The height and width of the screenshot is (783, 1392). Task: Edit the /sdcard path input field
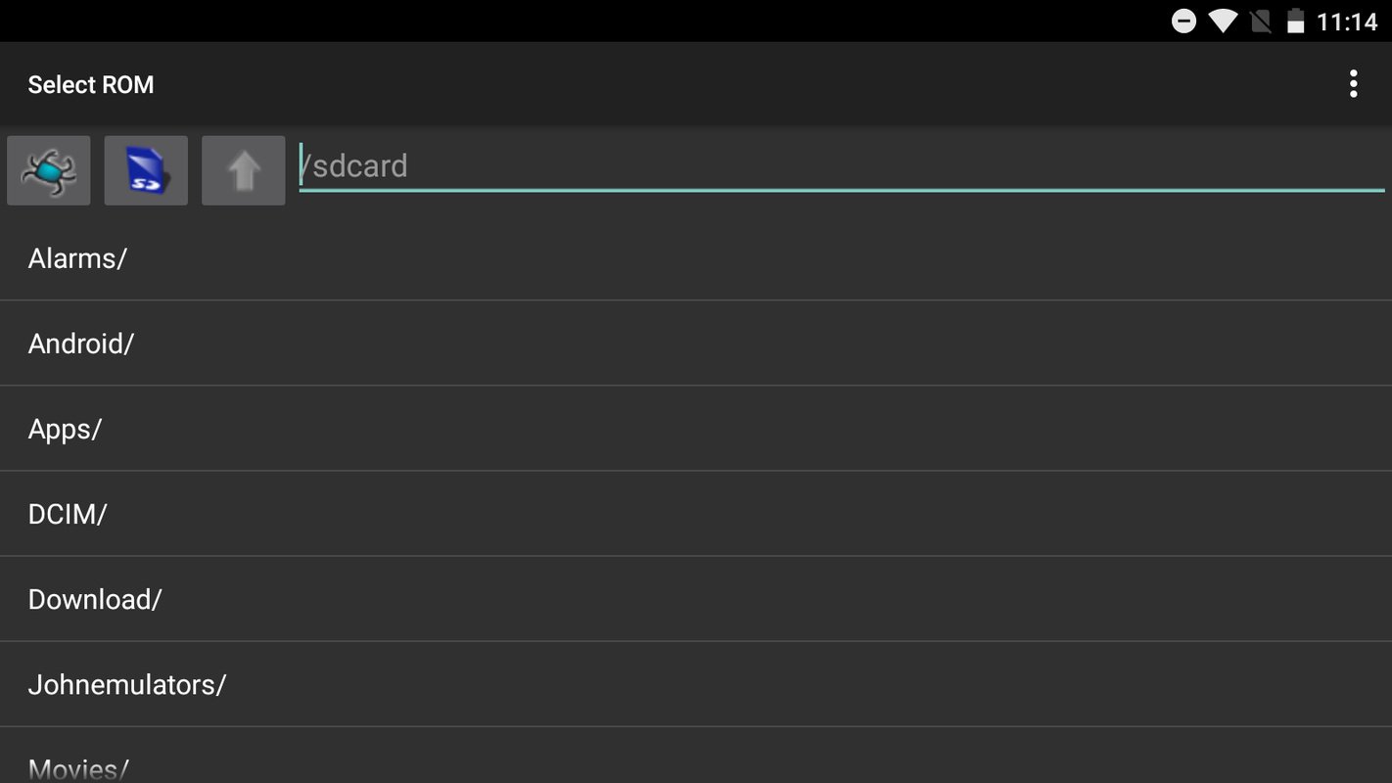click(x=685, y=165)
